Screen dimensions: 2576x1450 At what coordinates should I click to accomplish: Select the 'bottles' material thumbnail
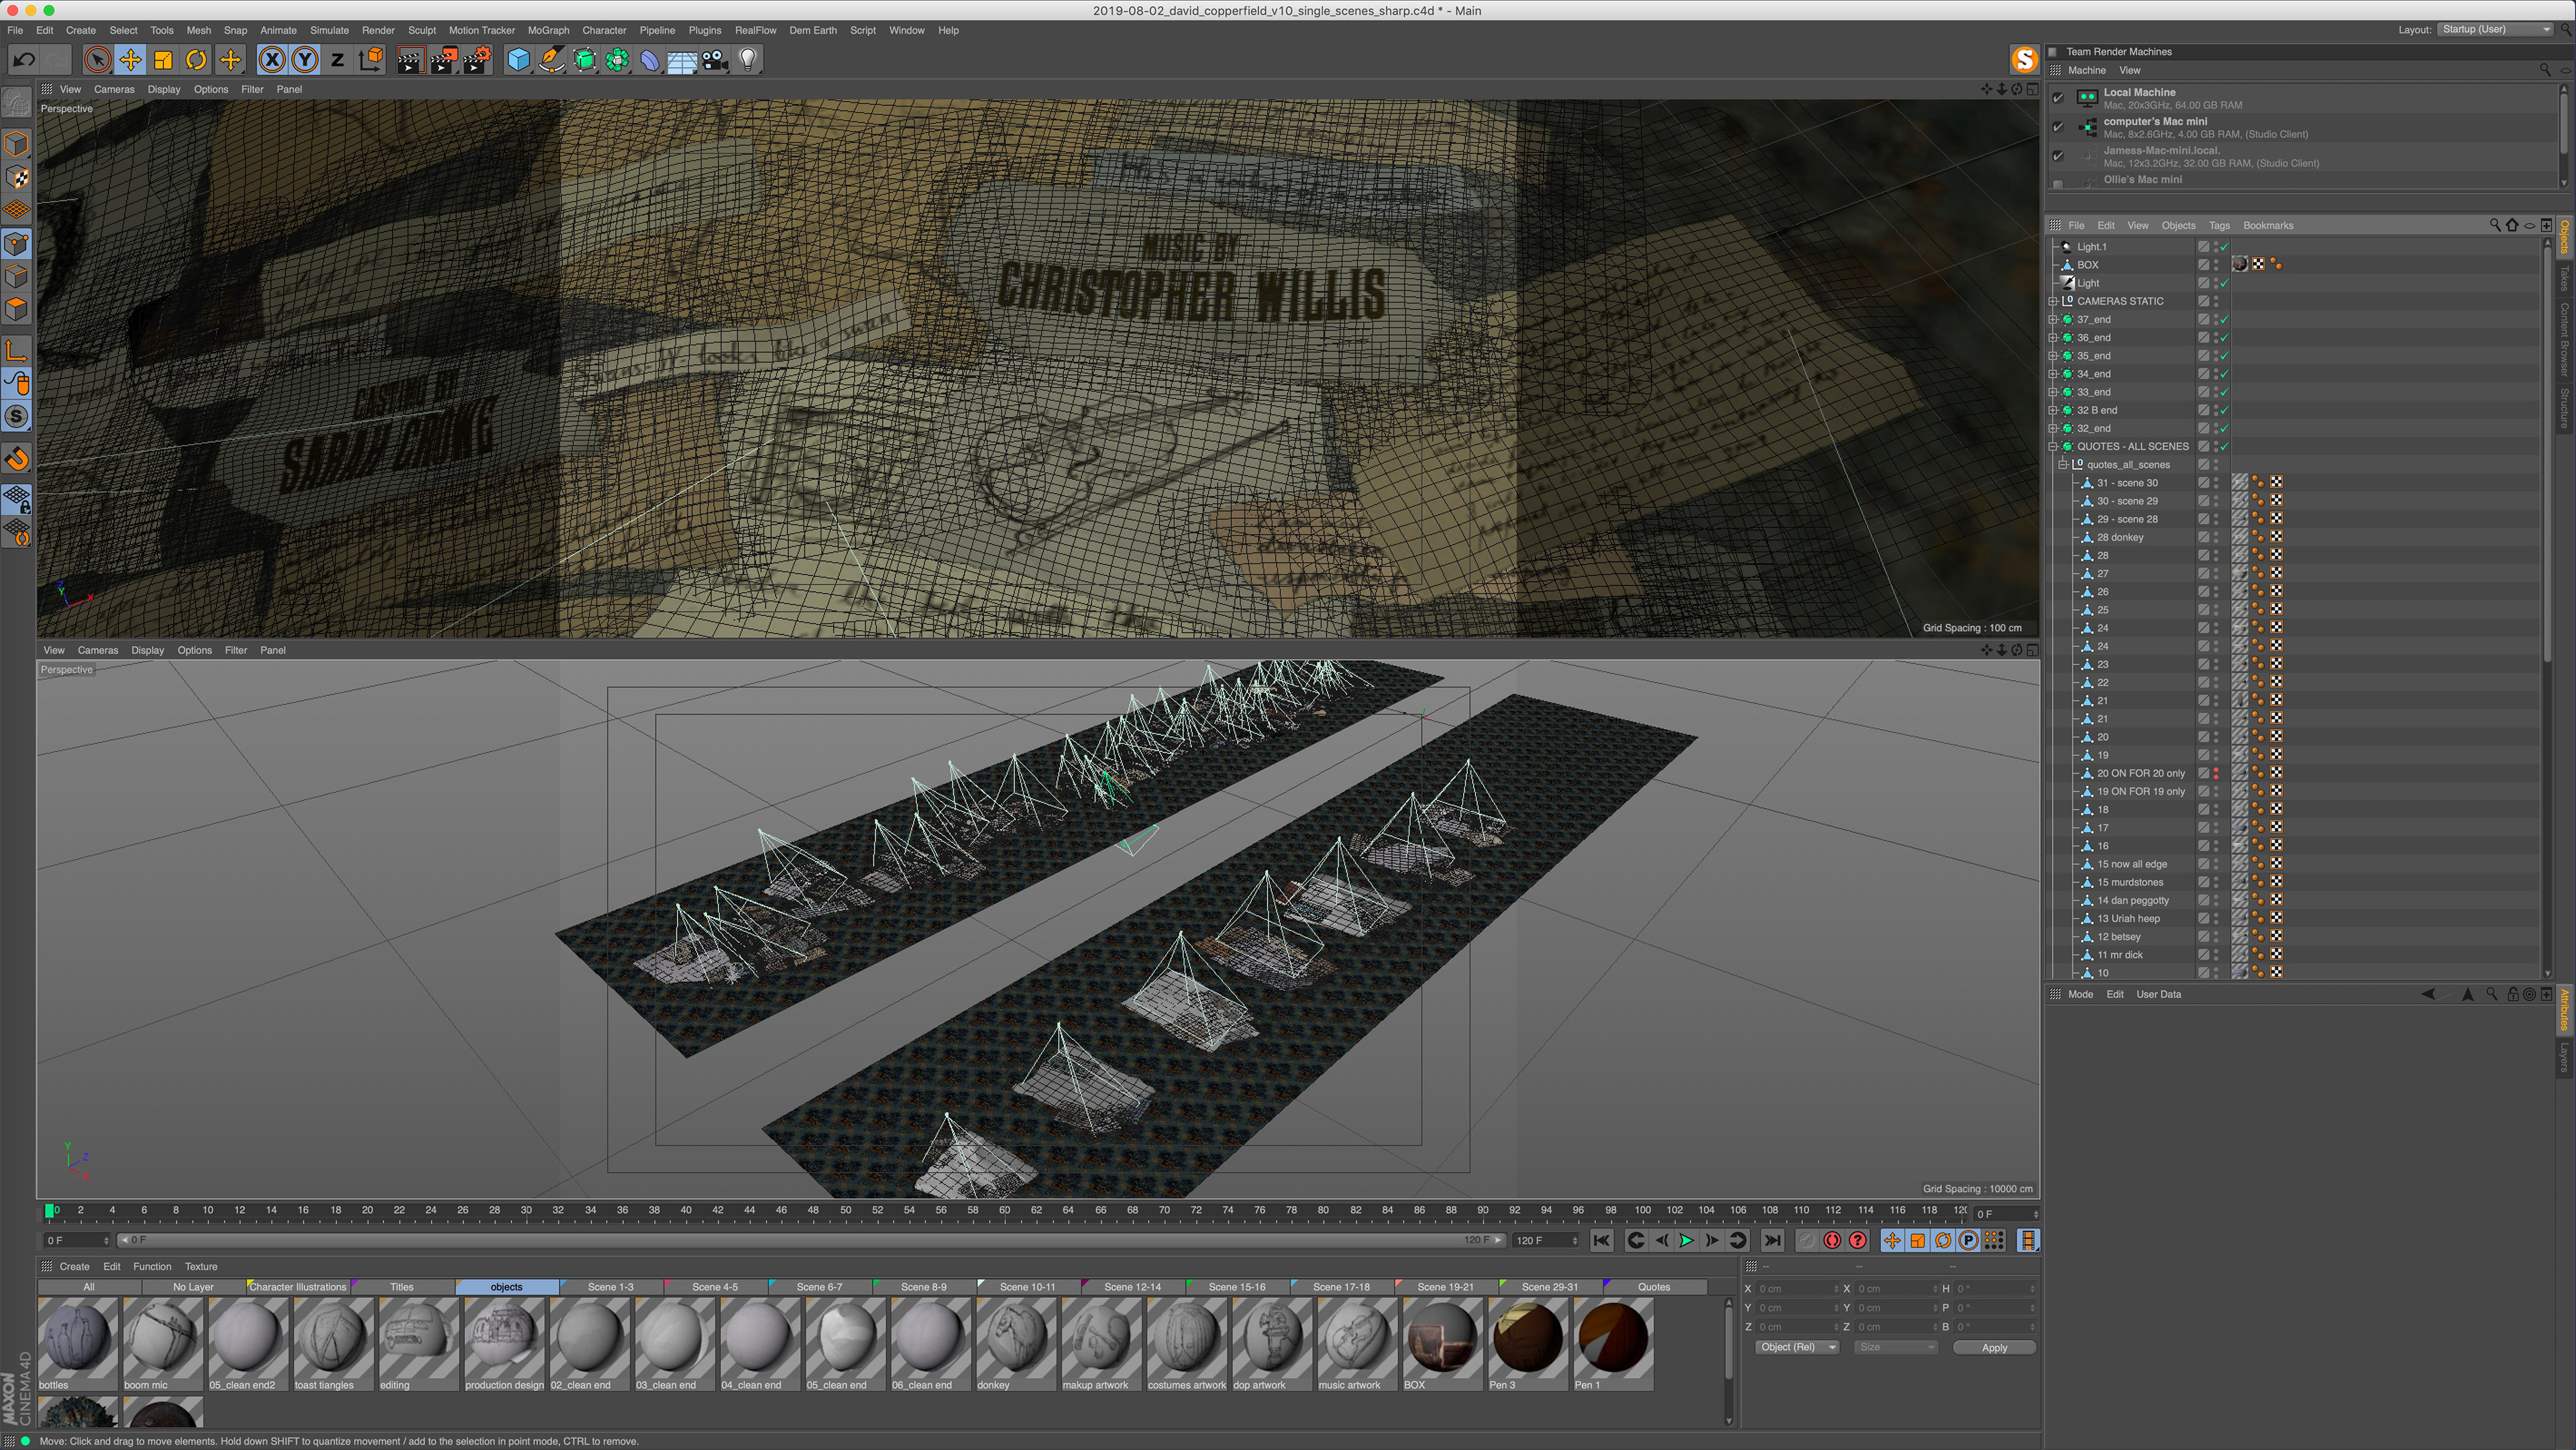tap(78, 1344)
